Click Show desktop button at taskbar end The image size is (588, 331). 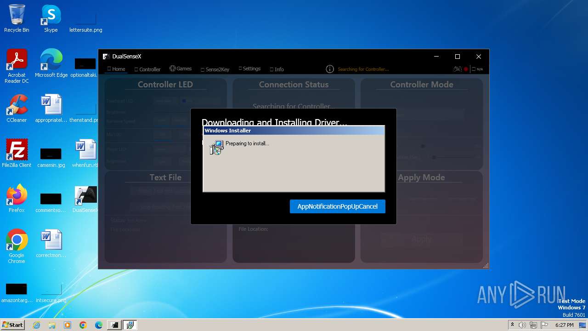pos(583,325)
